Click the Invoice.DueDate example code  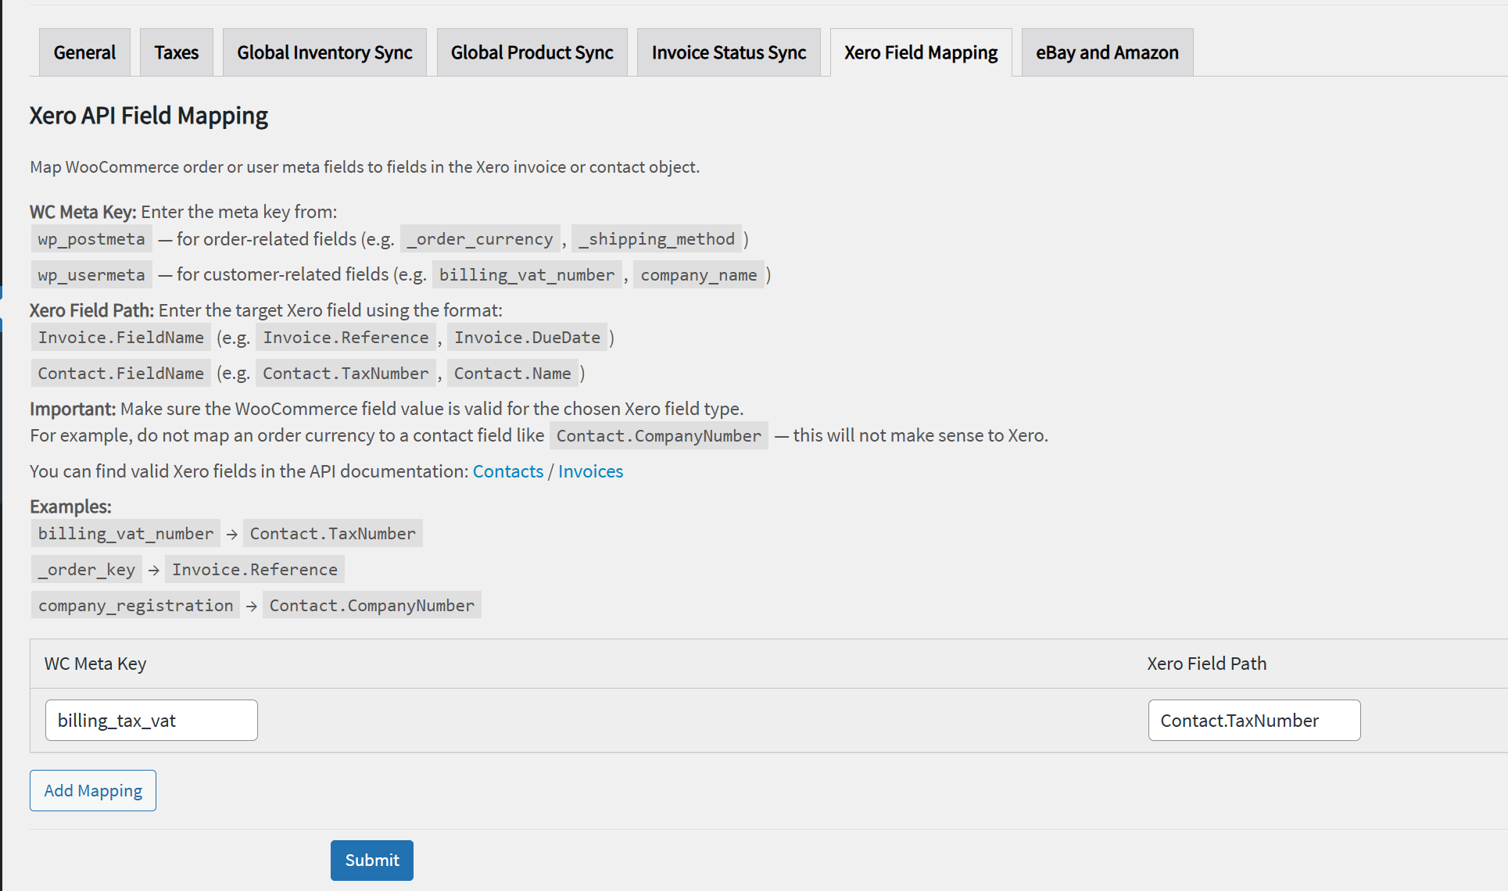coord(527,338)
